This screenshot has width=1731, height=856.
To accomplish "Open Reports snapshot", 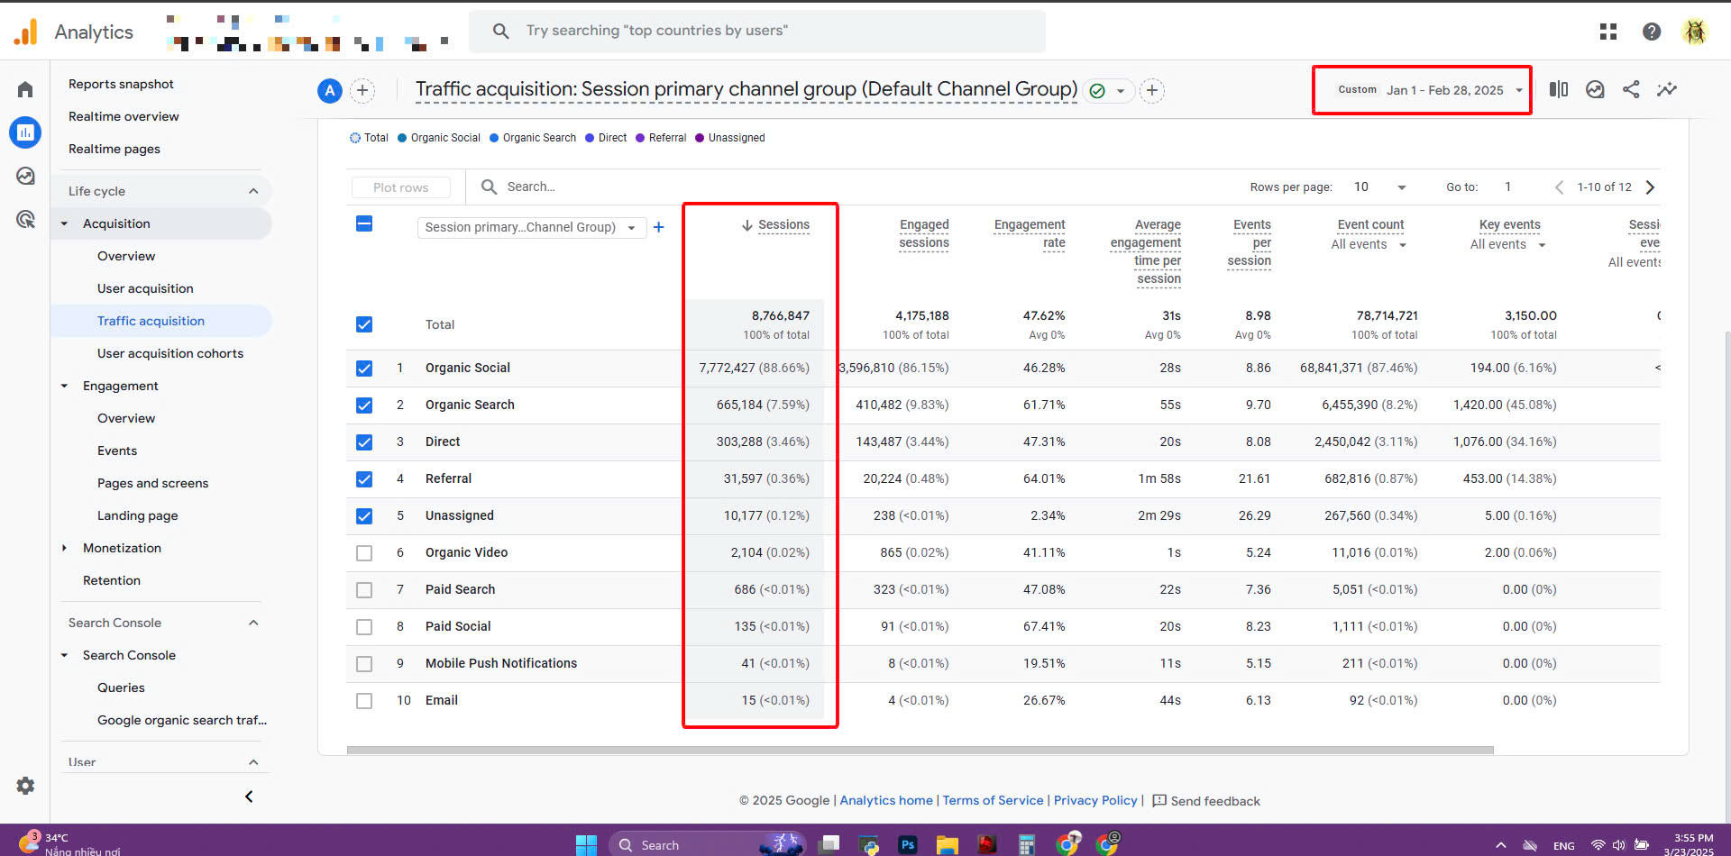I will [121, 84].
